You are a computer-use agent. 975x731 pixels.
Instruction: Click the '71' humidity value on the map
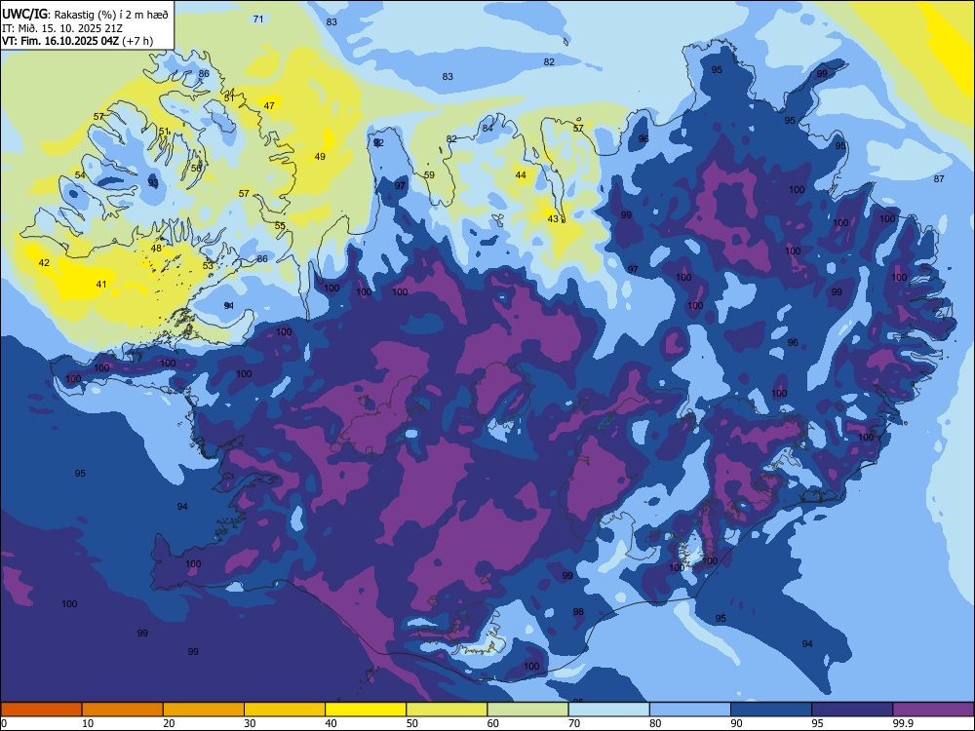click(x=258, y=19)
